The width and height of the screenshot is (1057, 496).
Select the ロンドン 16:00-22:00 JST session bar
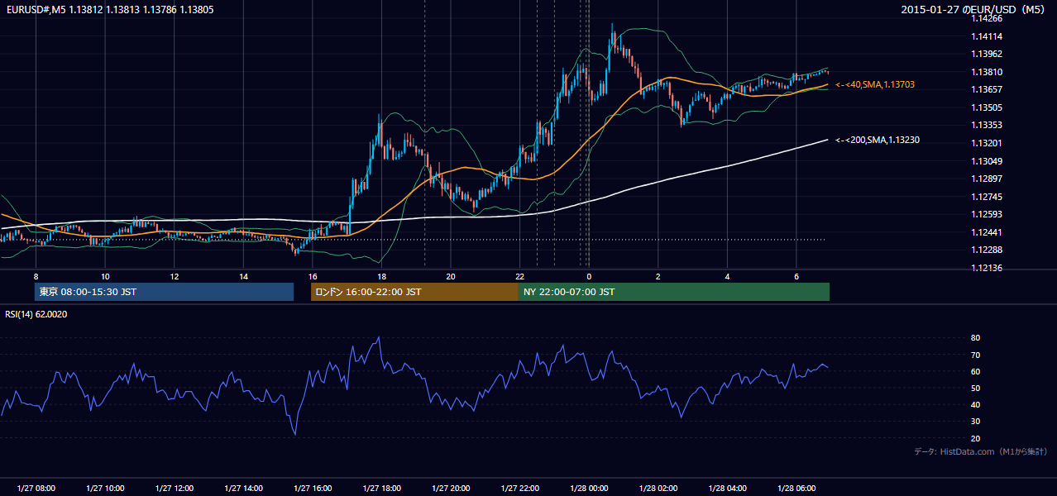point(414,292)
